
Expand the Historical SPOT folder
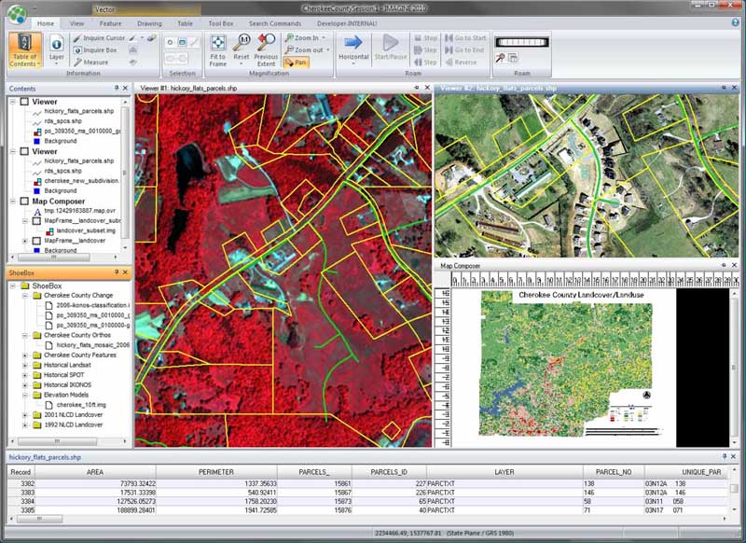click(x=25, y=375)
